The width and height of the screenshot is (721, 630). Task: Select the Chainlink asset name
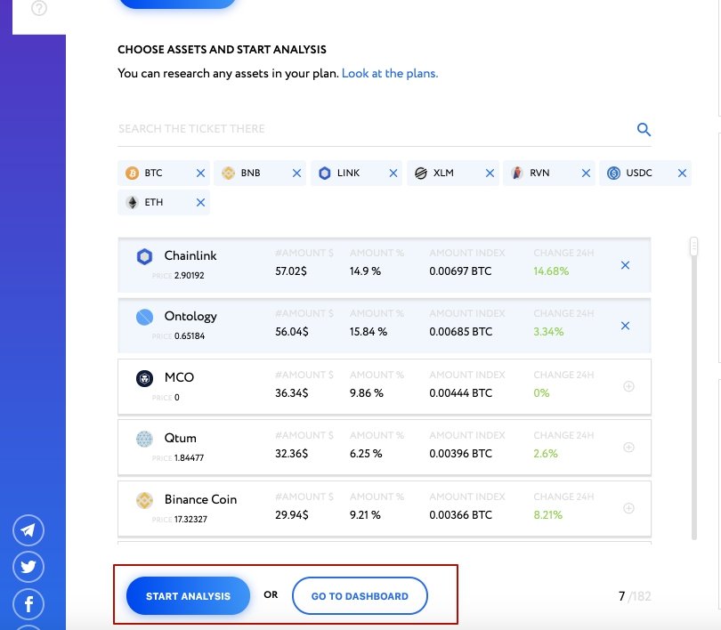190,255
